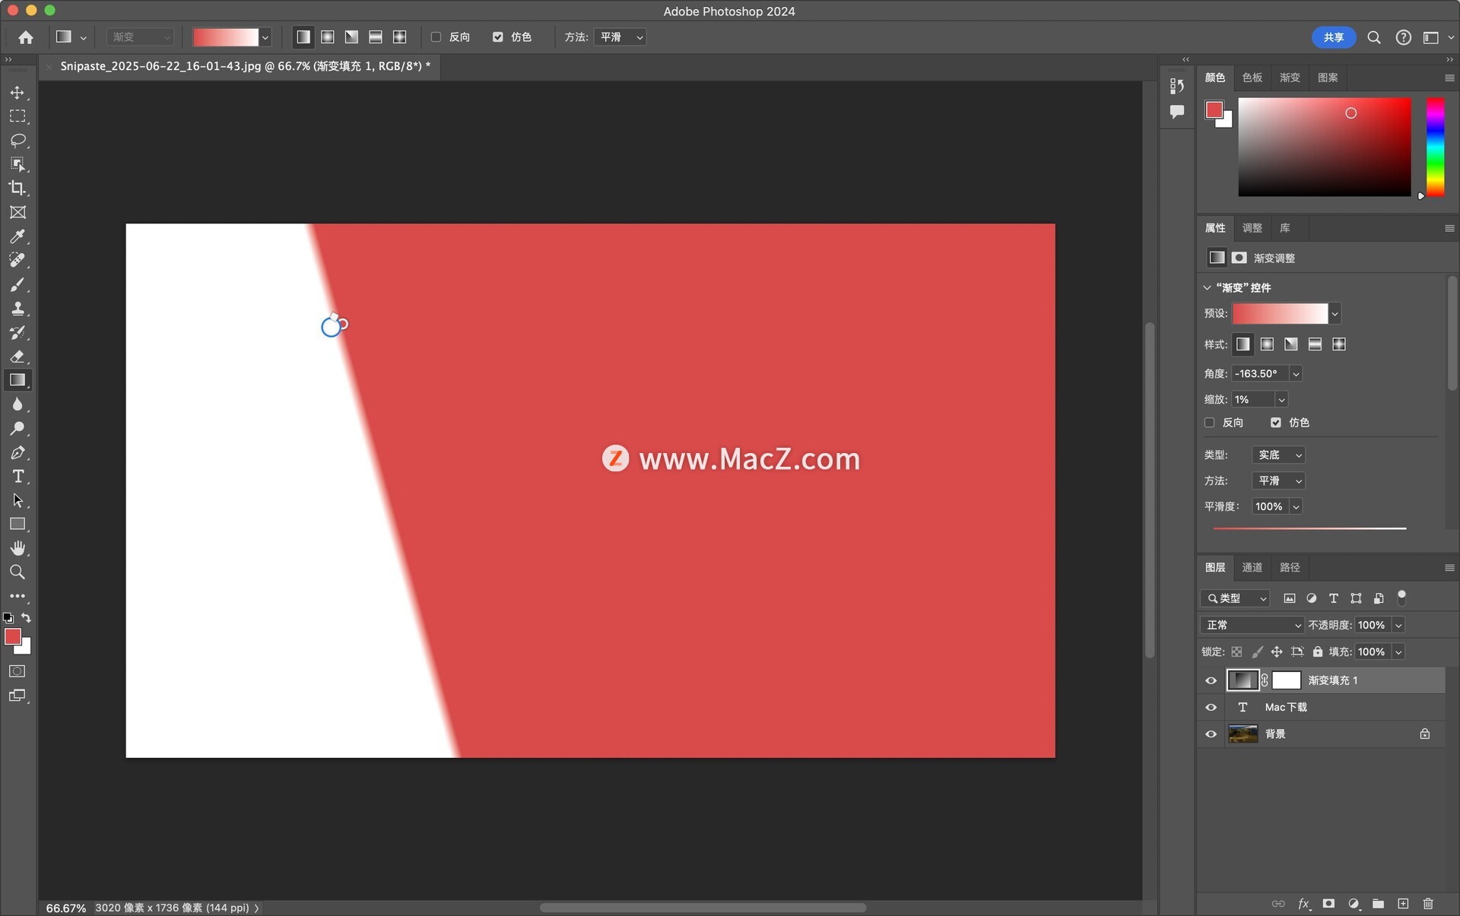
Task: Swap foreground and background colors
Action: tap(27, 617)
